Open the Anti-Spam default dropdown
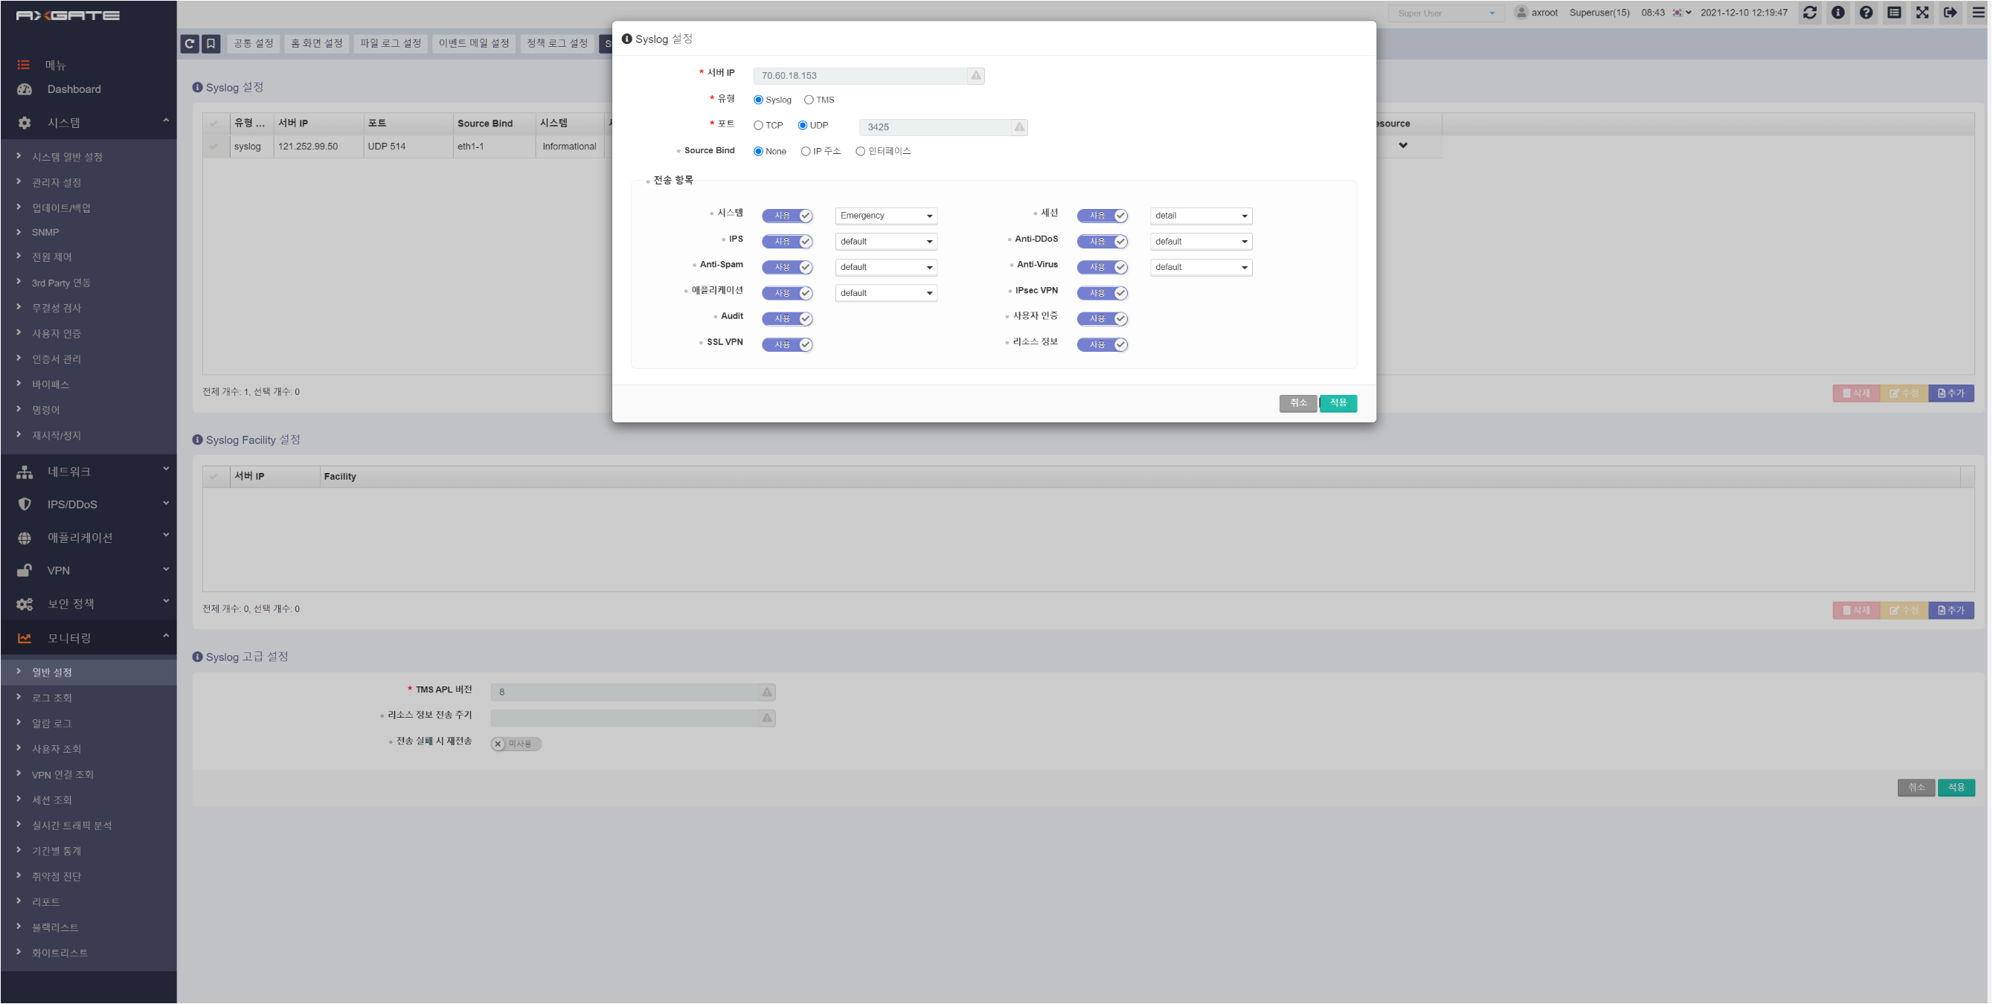The width and height of the screenshot is (1993, 1004). (886, 267)
